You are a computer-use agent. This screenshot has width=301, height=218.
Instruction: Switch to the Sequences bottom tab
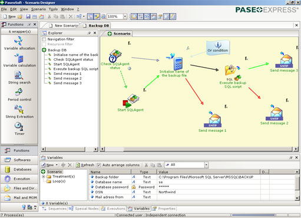pos(55,209)
